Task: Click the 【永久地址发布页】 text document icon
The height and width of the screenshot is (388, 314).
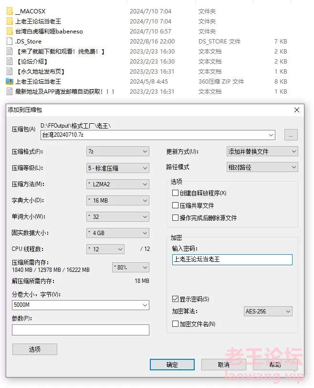Action: coord(10,72)
